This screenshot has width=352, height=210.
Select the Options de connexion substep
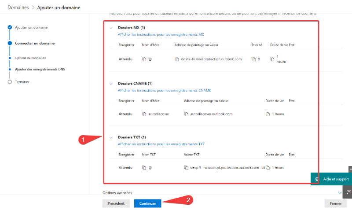(x=30, y=58)
